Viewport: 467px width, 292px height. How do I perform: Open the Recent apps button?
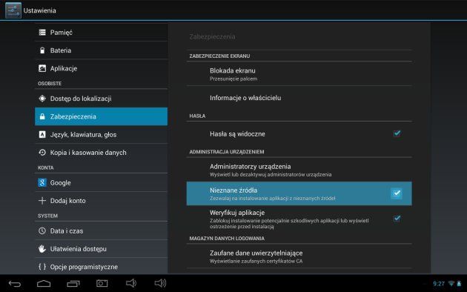[73, 284]
